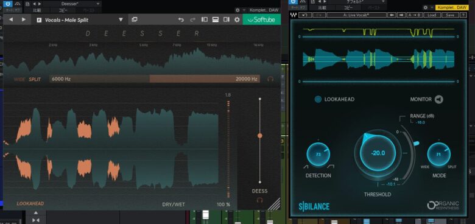Open the A: Live Vocals* preset menu

[356, 15]
